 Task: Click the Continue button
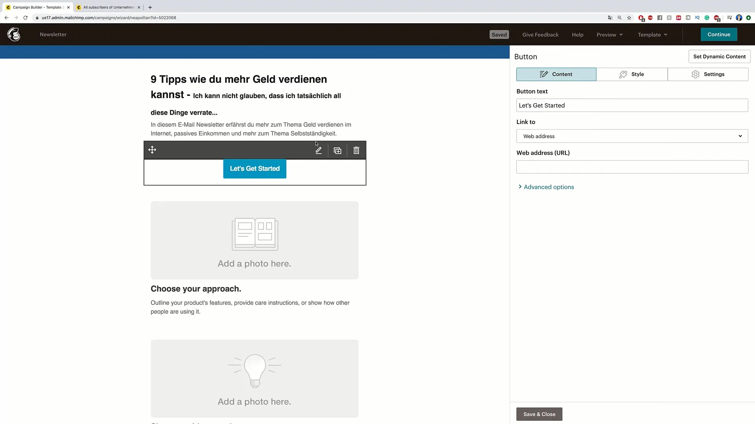(x=719, y=35)
